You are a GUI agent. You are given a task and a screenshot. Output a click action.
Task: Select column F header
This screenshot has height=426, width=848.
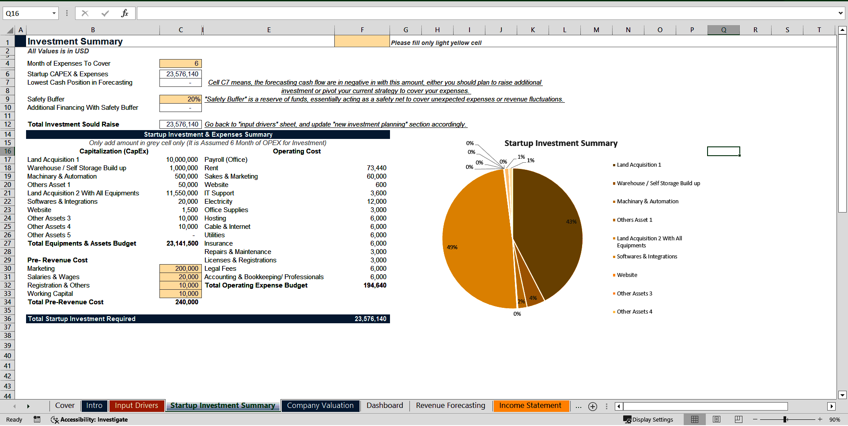click(362, 30)
